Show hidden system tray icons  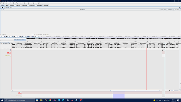point(163,100)
